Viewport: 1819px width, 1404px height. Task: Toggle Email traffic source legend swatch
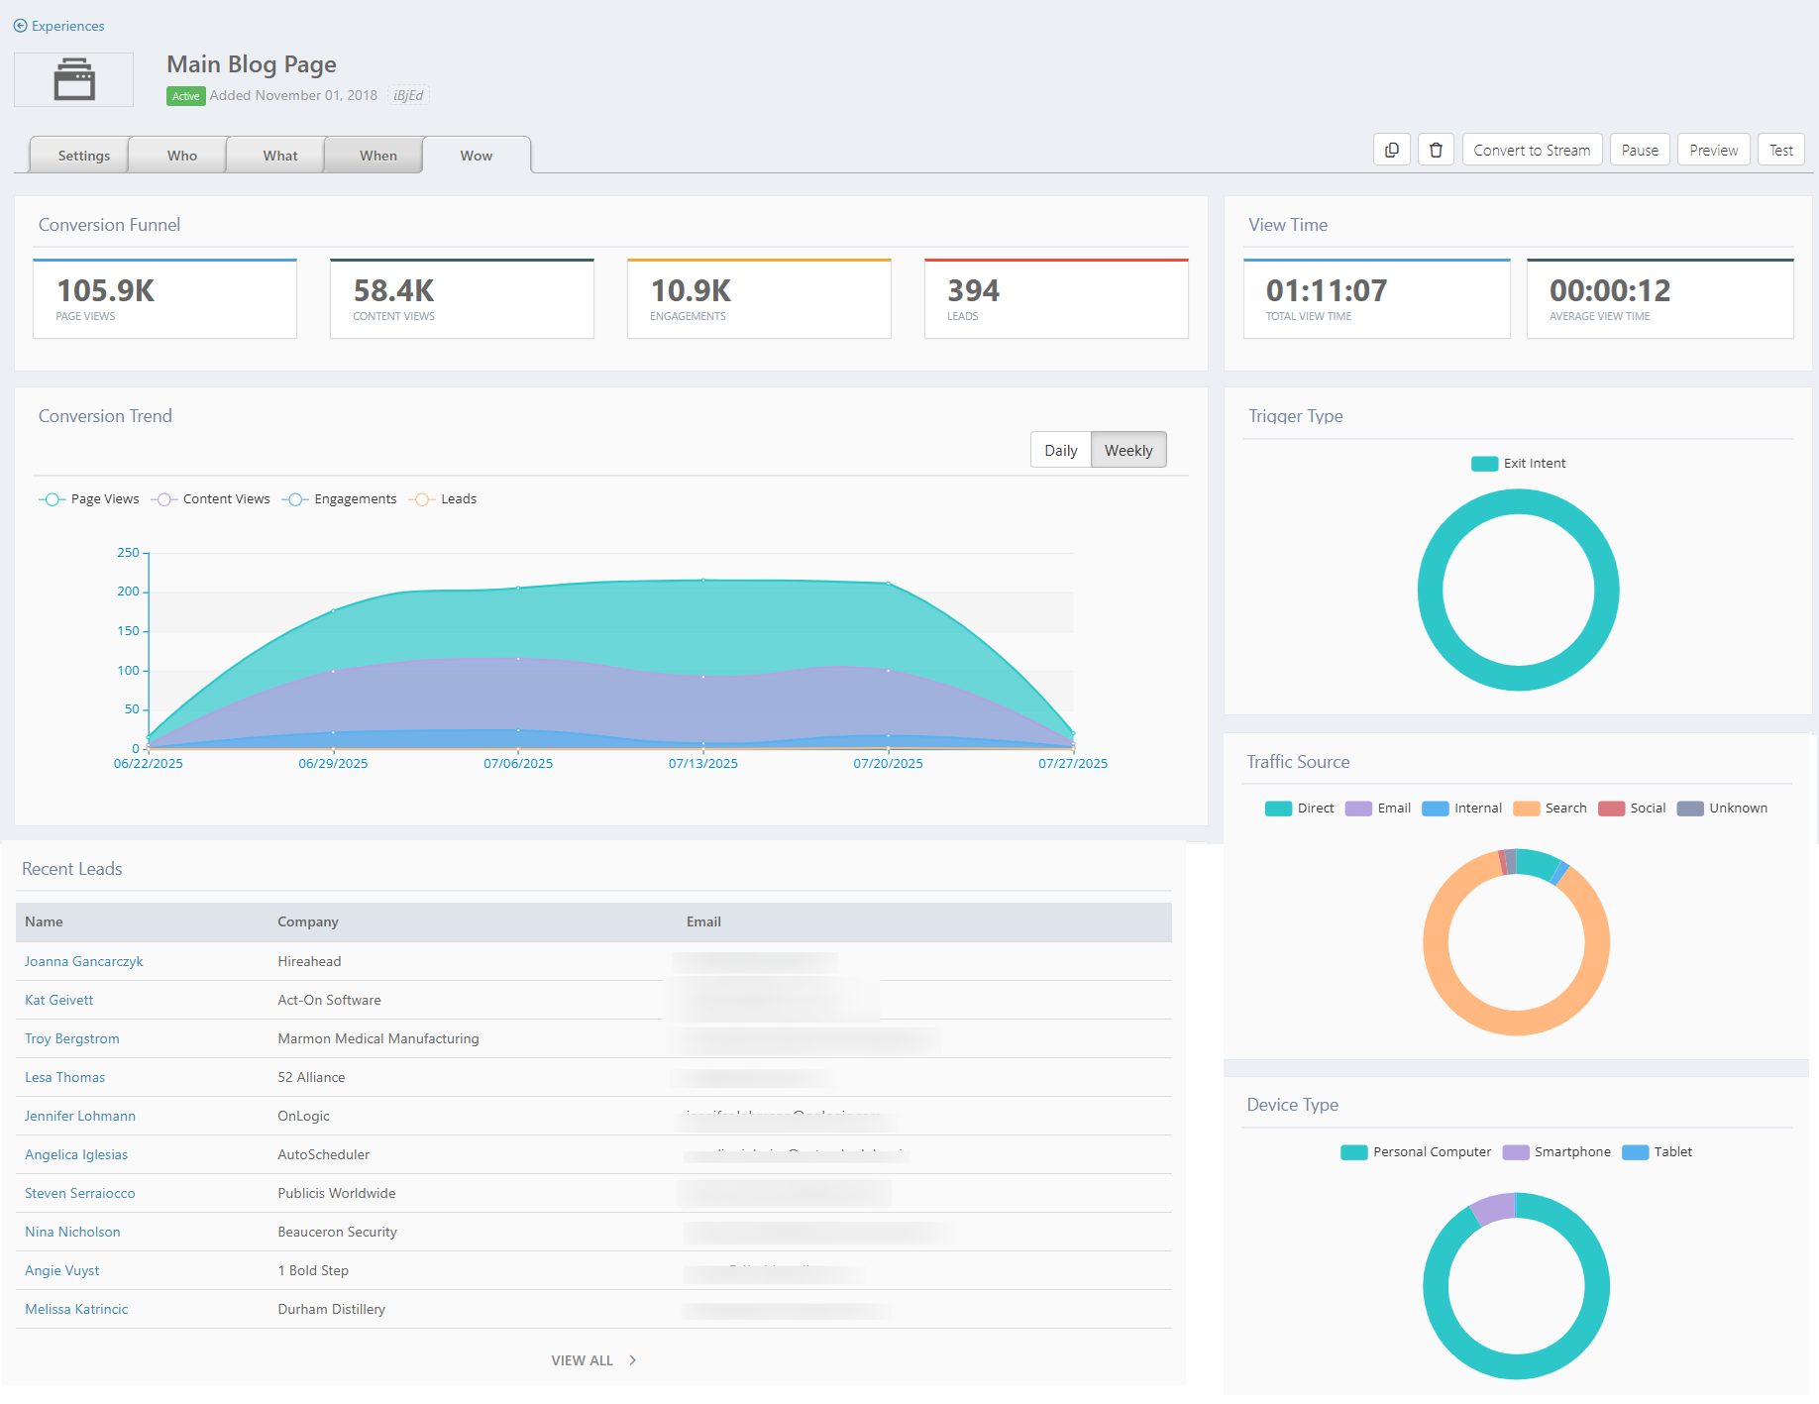(x=1358, y=809)
